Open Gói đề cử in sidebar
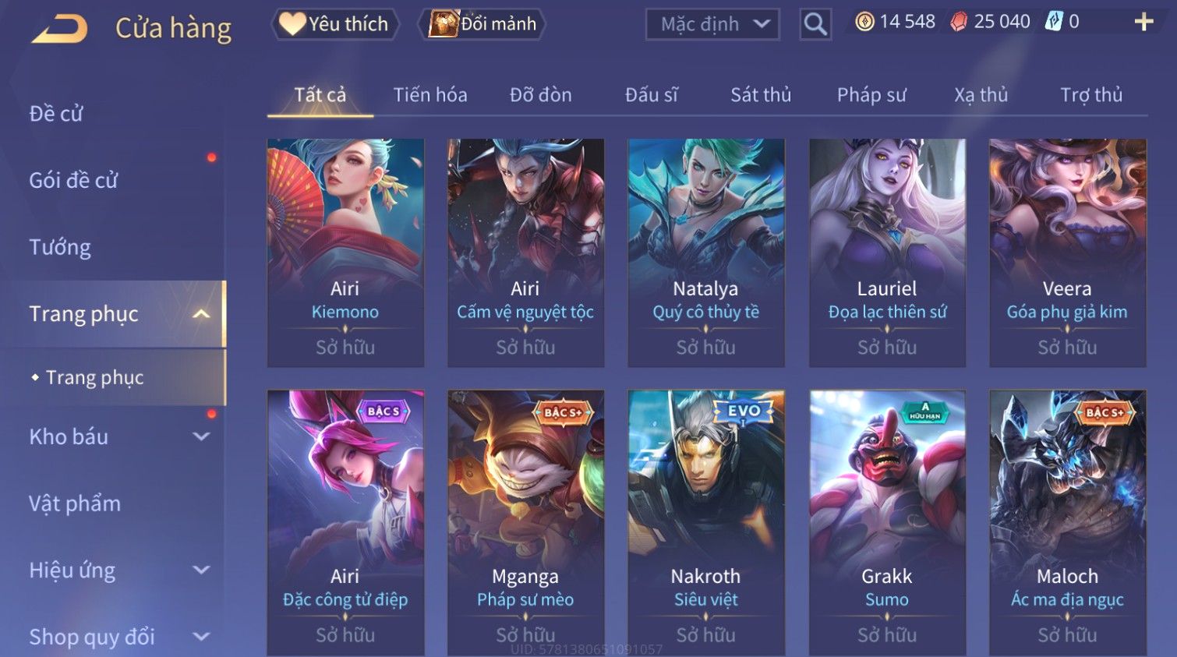Viewport: 1177px width, 657px height. click(73, 180)
